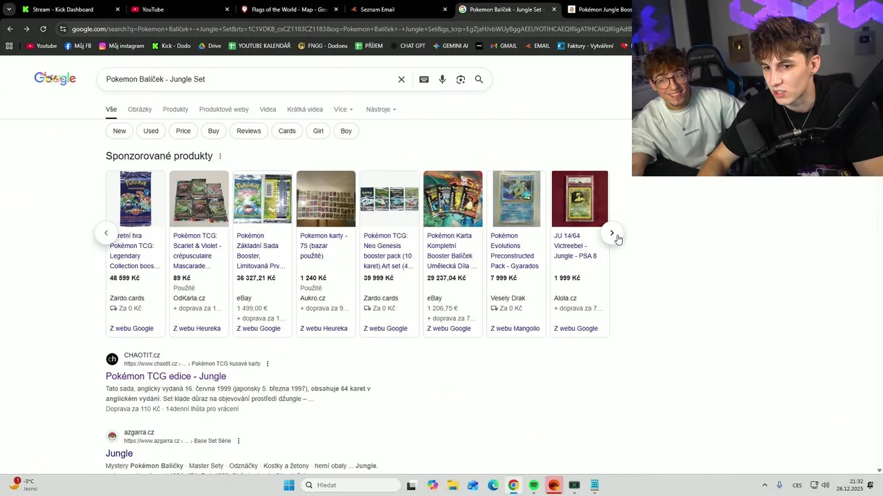Open the YOUTUBE KALENDÁŘ bookmark
Screen dimensions: 883x496
(259, 46)
